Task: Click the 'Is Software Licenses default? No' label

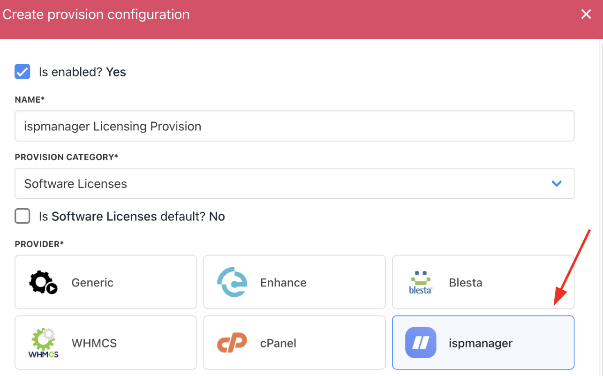Action: 132,217
